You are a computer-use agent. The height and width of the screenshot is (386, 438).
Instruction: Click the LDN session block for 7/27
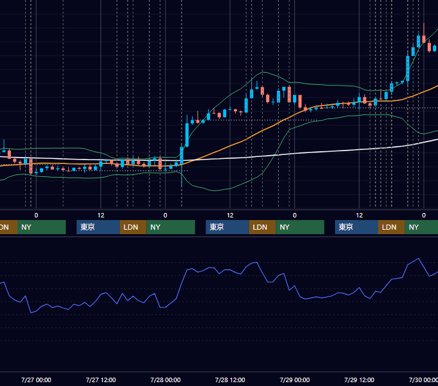point(133,227)
